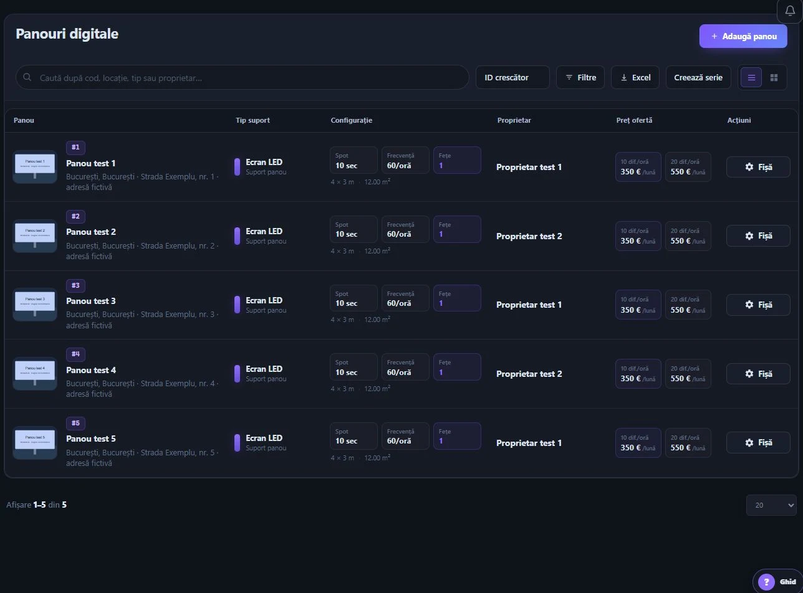Select the Panou test 3 name
803x593 pixels.
pyautogui.click(x=91, y=301)
